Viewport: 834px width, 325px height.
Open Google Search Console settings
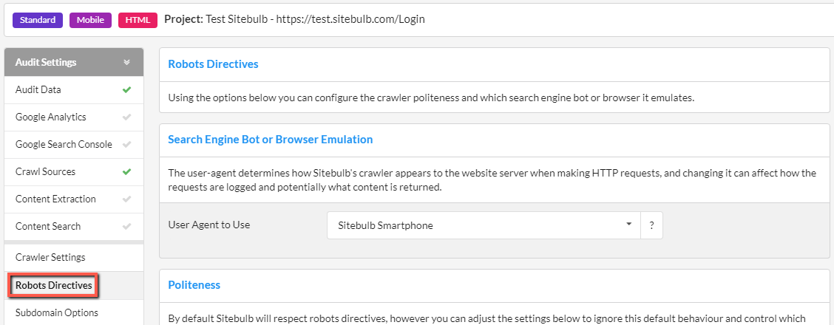[74, 145]
